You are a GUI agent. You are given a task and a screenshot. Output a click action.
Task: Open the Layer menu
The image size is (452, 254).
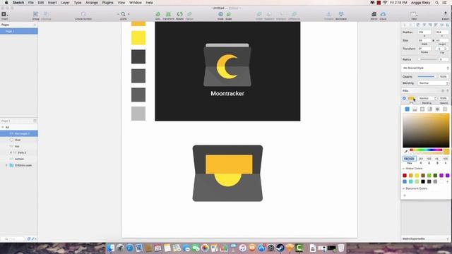(65, 3)
